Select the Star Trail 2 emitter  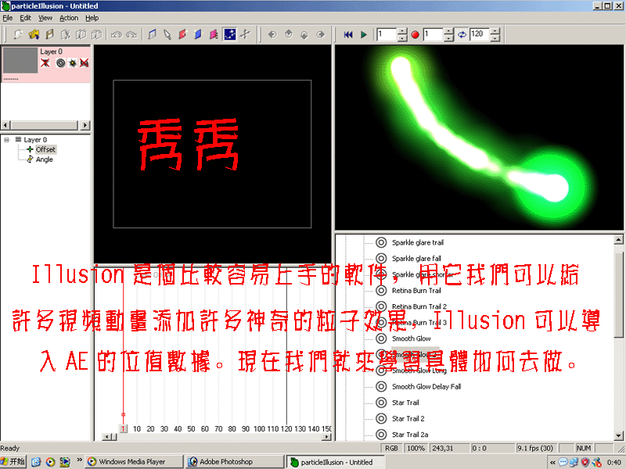click(x=408, y=418)
